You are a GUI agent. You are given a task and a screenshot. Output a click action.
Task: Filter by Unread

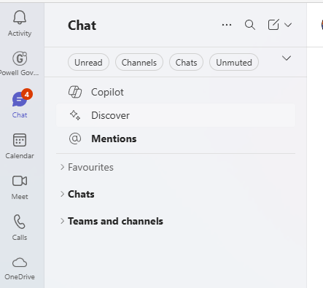pos(88,63)
